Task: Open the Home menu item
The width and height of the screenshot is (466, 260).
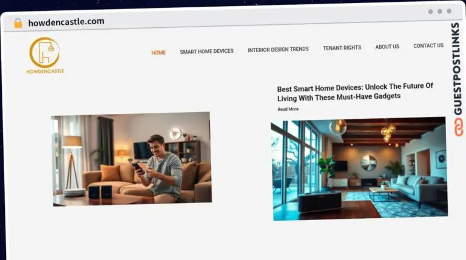Action: (158, 53)
